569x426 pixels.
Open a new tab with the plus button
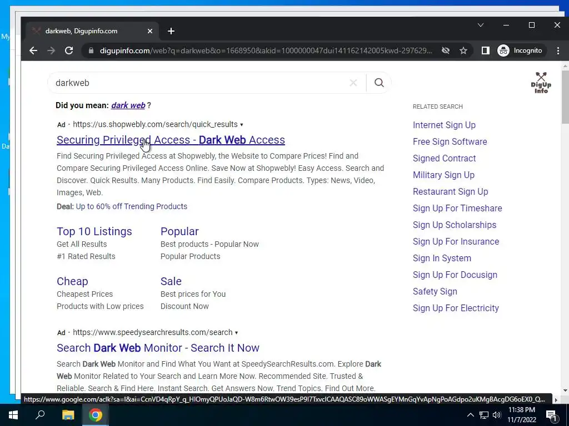coord(171,31)
